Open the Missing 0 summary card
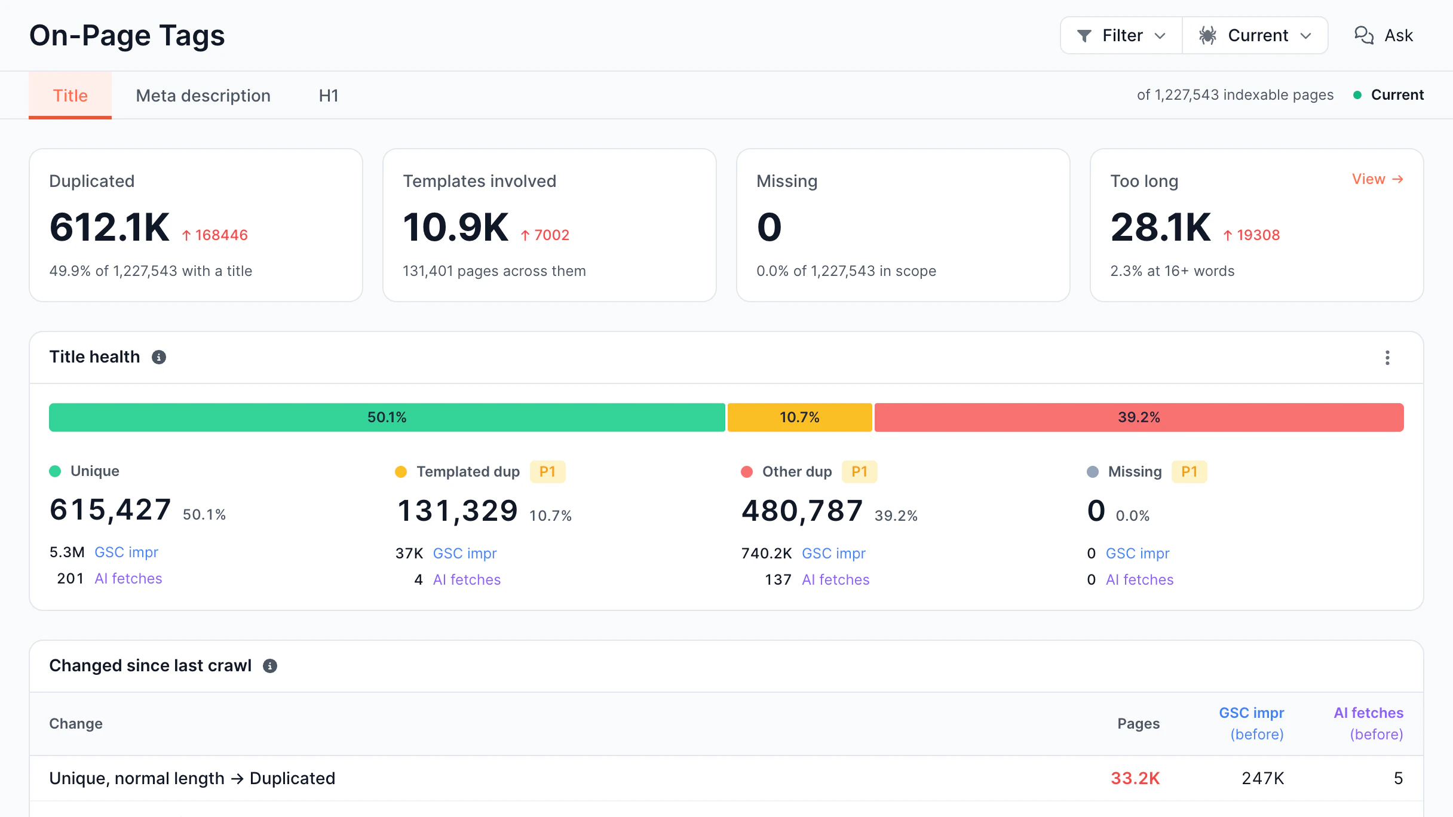Image resolution: width=1453 pixels, height=817 pixels. 903,225
